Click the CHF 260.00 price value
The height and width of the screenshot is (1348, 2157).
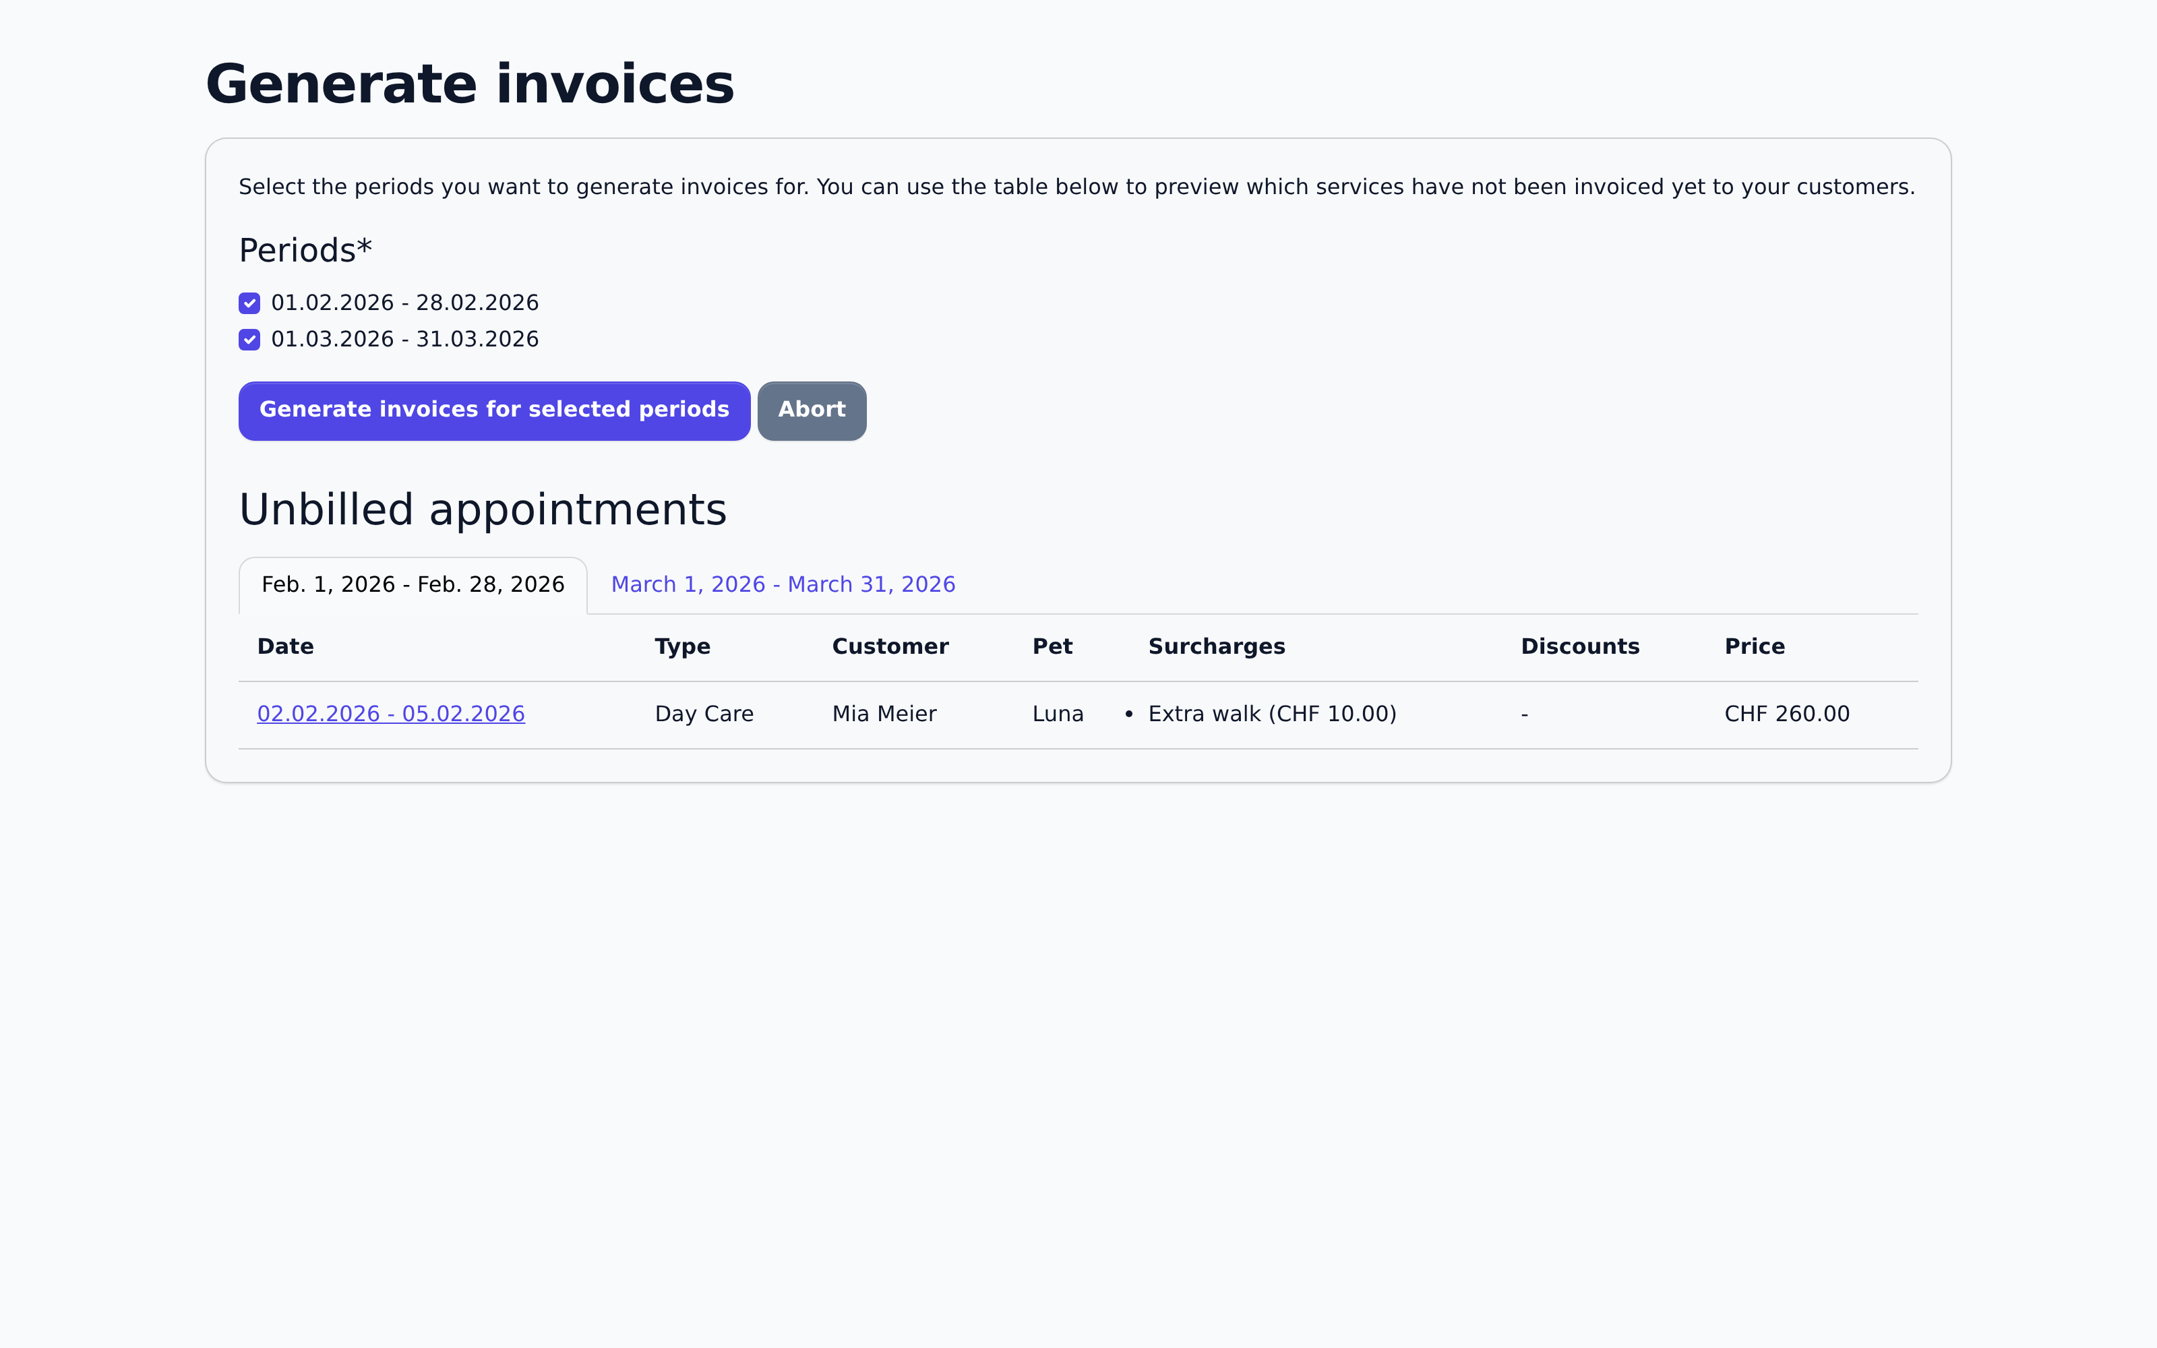(1786, 713)
